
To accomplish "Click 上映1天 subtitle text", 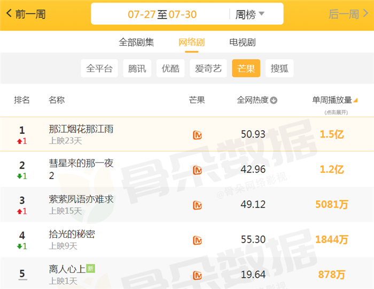I will tap(63, 281).
